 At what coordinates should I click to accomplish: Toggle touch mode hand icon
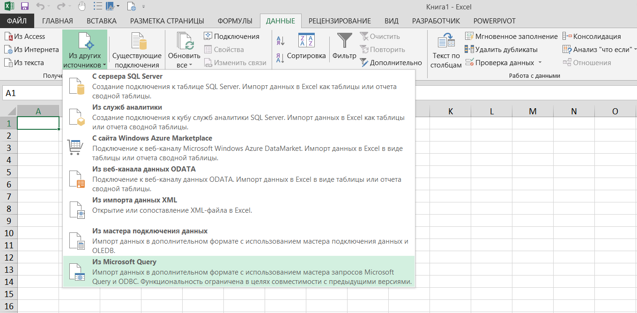pos(81,7)
